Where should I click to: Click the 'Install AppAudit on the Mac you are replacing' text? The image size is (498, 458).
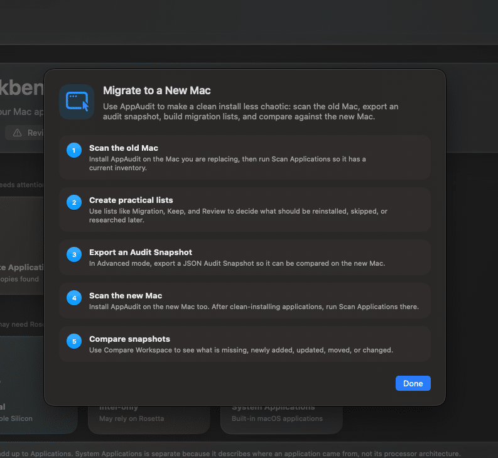tap(227, 163)
